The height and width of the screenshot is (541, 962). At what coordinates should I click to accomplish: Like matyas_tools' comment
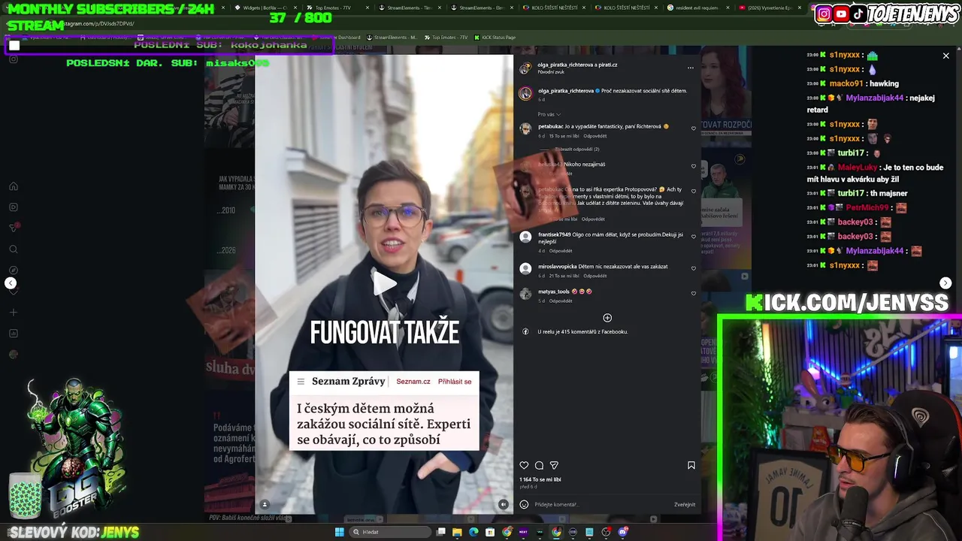pos(693,293)
